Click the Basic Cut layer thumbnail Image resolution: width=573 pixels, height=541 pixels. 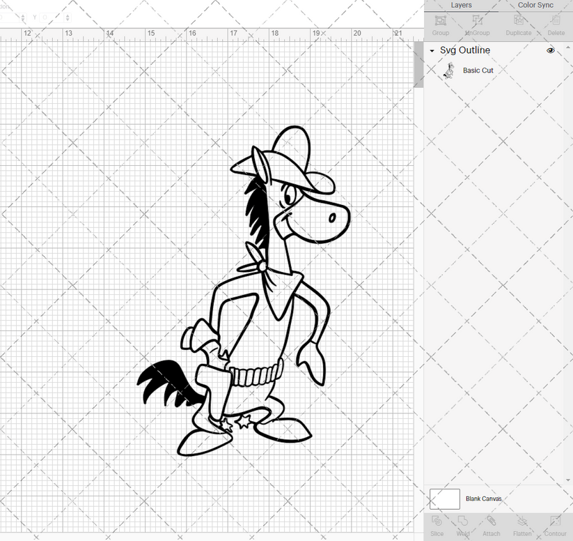pyautogui.click(x=450, y=70)
